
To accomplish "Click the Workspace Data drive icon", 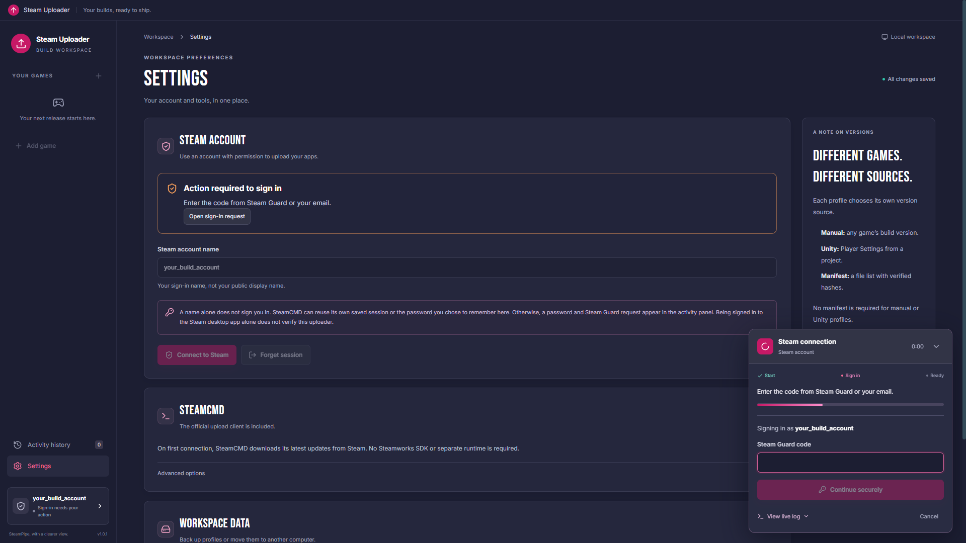I will point(166,529).
